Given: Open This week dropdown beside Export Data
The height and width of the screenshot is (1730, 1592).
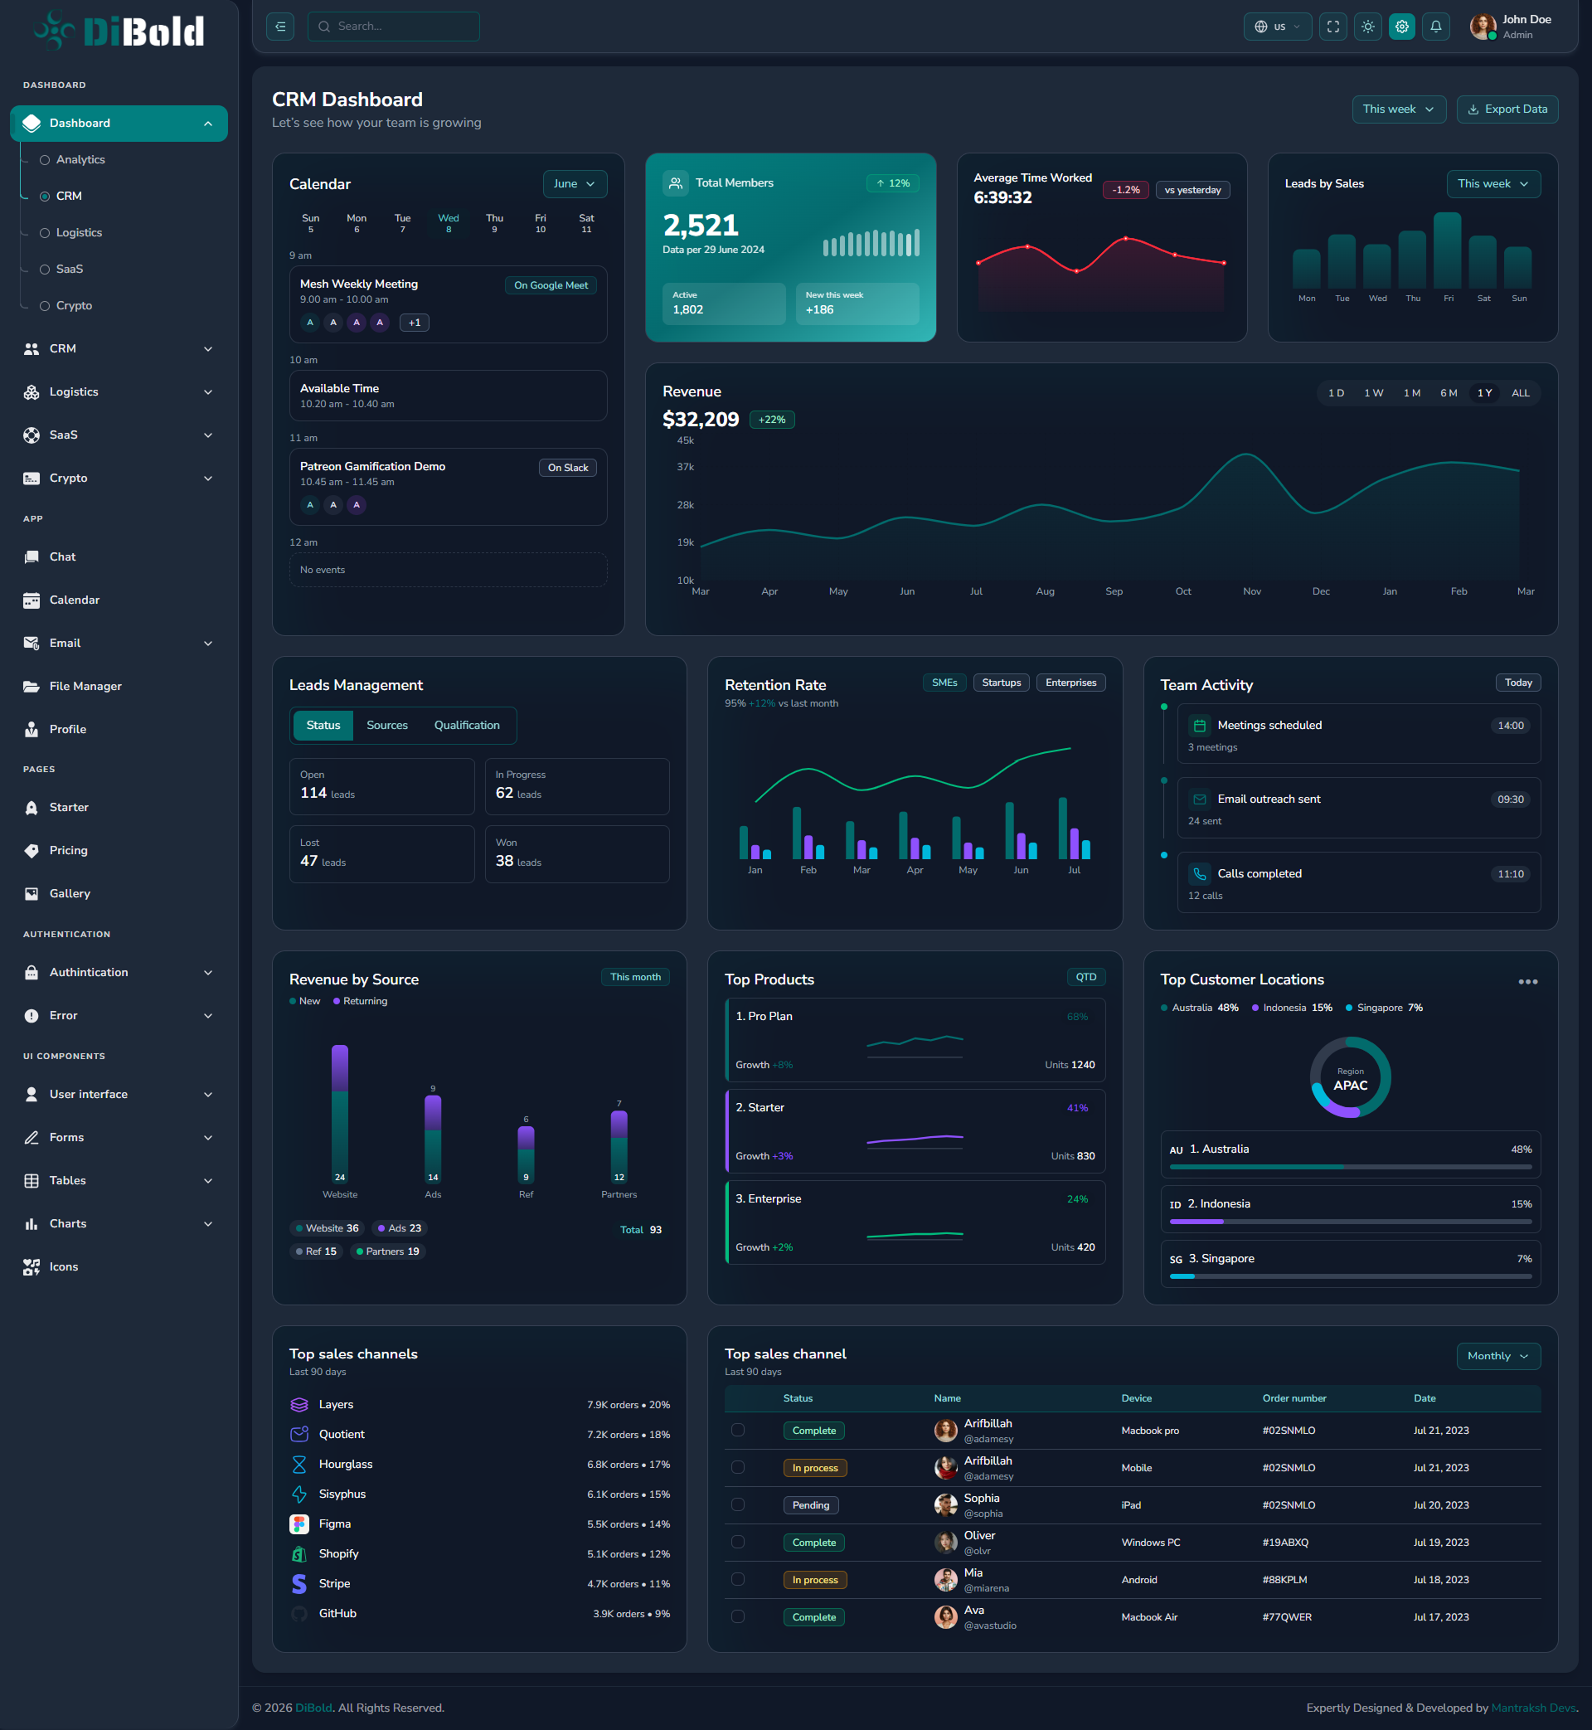Looking at the screenshot, I should (x=1398, y=109).
